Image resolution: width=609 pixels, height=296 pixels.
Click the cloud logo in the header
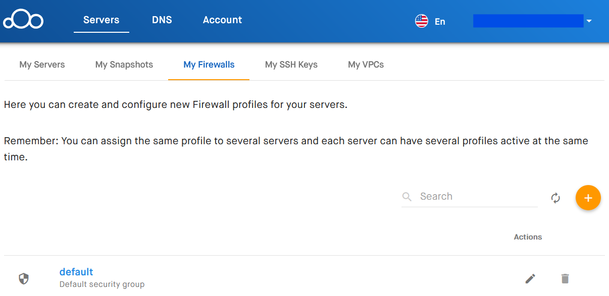(x=23, y=20)
